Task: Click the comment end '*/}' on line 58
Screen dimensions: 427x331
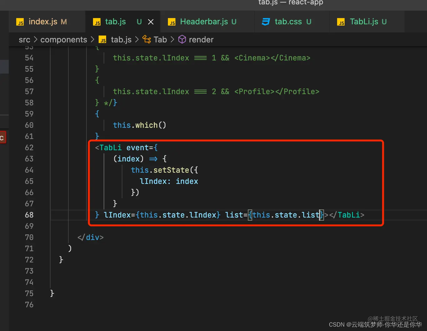Action: click(x=110, y=103)
